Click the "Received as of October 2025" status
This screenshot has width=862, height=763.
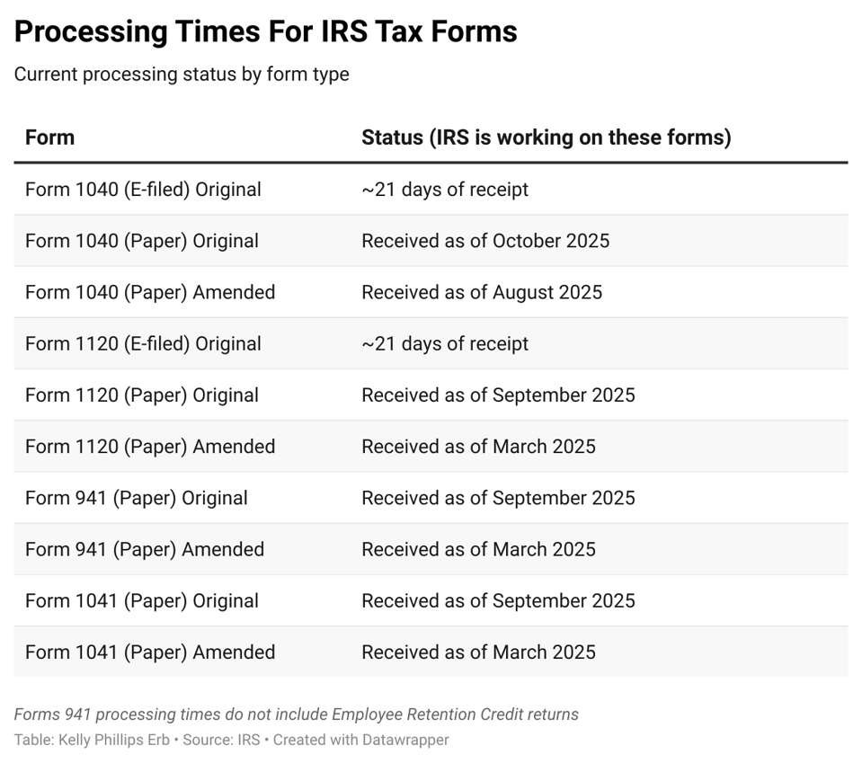(x=485, y=241)
